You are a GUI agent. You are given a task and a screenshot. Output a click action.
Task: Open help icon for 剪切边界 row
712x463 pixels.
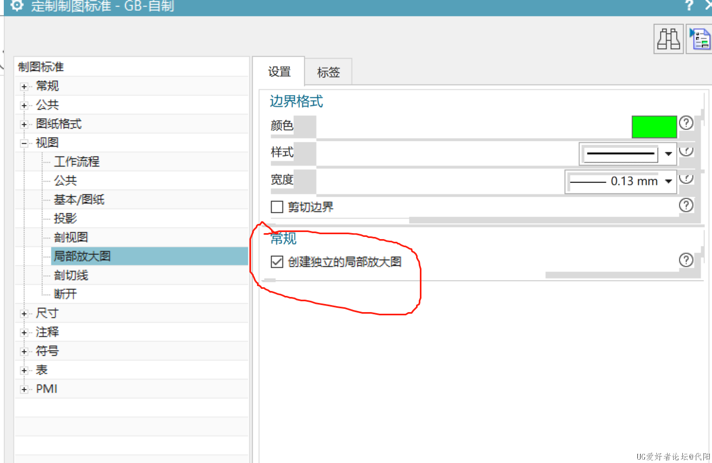coord(686,205)
